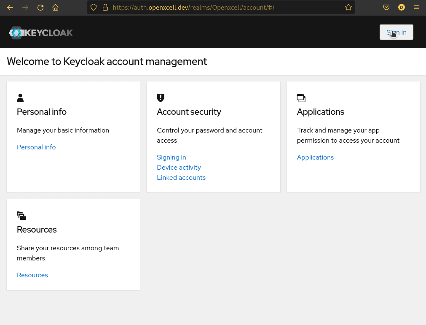Open Firefox hamburger application menu

416,7
